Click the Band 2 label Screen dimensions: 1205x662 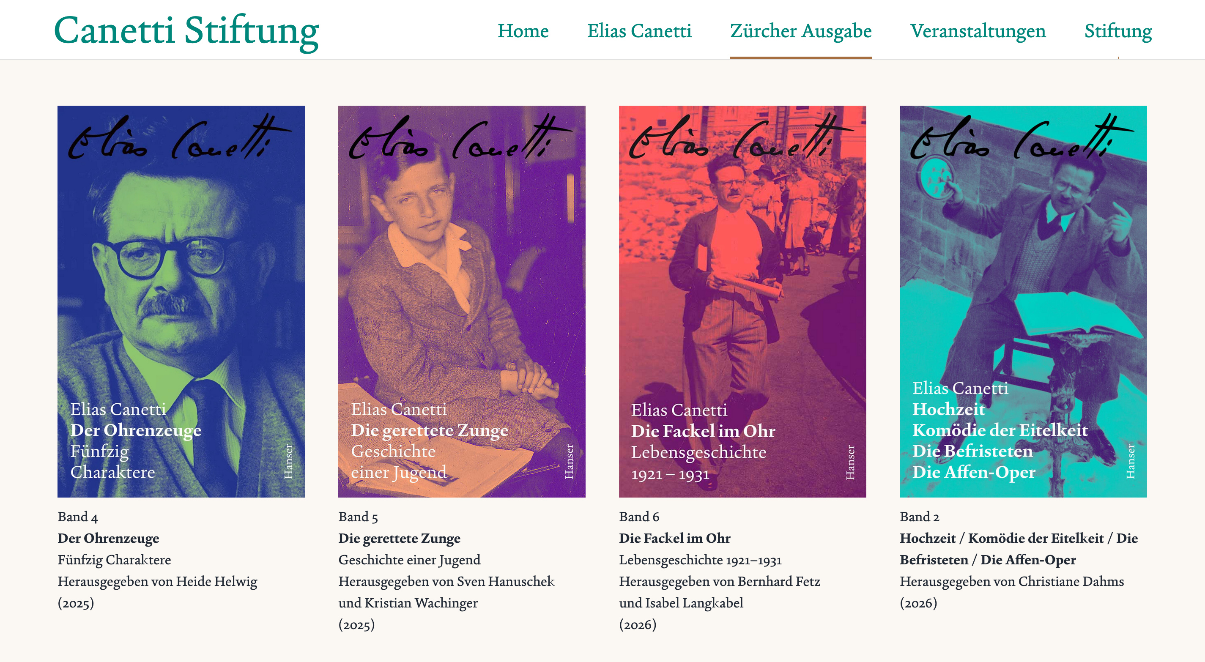coord(919,517)
